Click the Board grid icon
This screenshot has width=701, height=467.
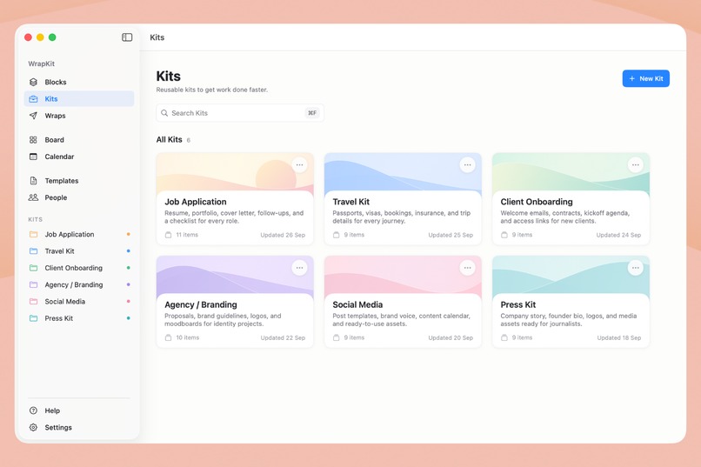(x=33, y=140)
